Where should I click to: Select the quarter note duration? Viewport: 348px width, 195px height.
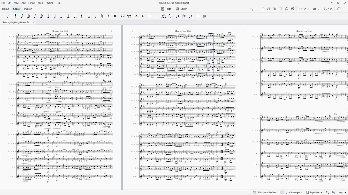tap(48, 16)
